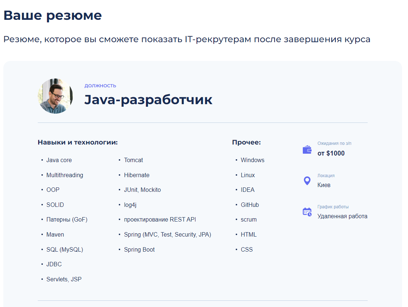Click the 'ДОЛЖНОСТЬ' label

coord(100,86)
